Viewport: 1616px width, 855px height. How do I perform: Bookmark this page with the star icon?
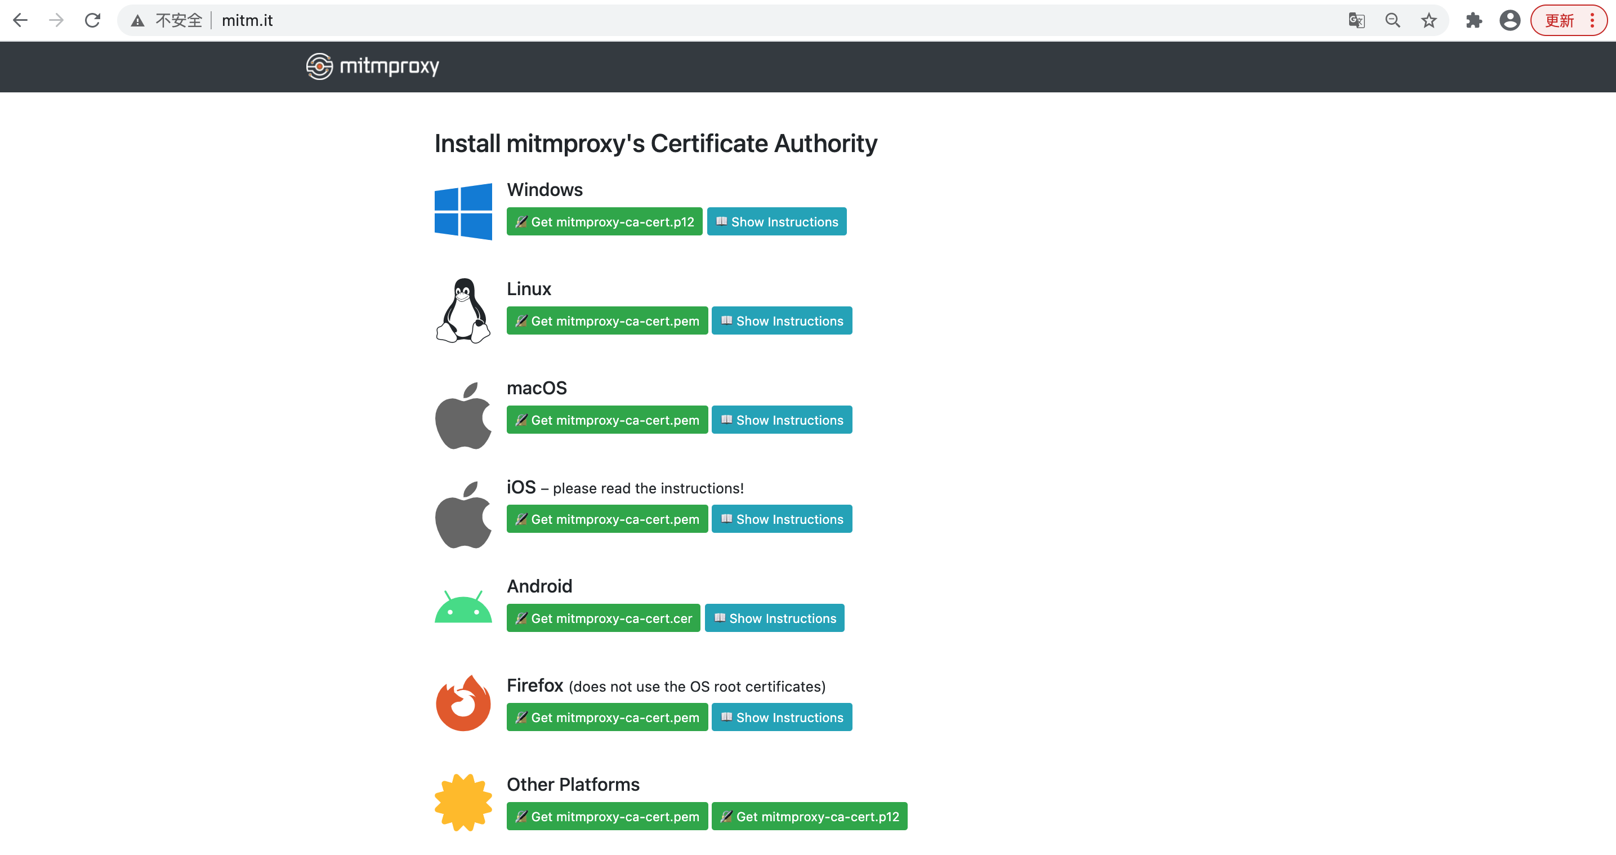[x=1428, y=21]
